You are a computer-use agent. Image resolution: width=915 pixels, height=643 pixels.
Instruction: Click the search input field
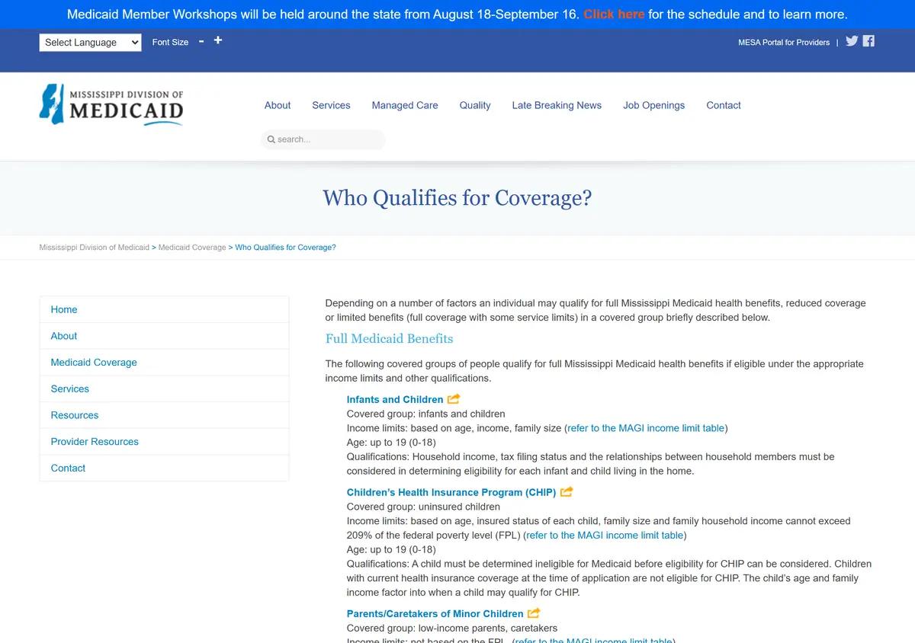(323, 139)
